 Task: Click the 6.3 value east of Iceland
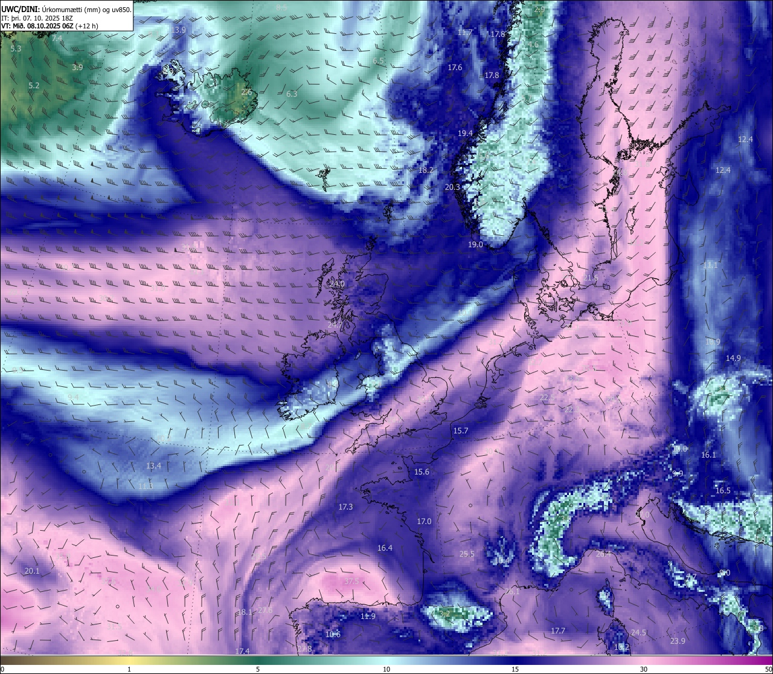pyautogui.click(x=292, y=94)
